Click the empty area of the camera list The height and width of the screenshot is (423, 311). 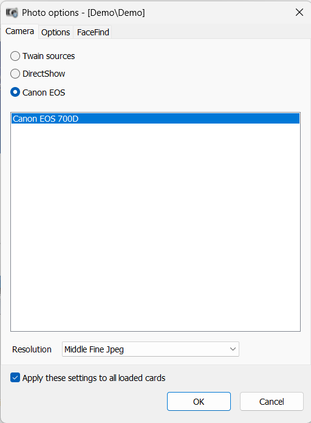(x=155, y=226)
